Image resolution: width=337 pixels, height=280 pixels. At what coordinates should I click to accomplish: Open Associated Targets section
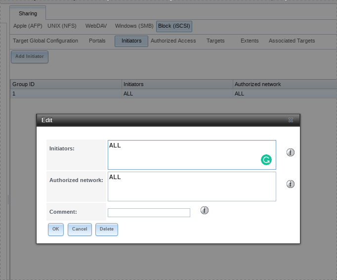[292, 41]
